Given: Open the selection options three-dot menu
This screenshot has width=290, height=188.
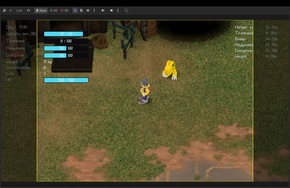Looking at the screenshot, I should click(94, 10).
